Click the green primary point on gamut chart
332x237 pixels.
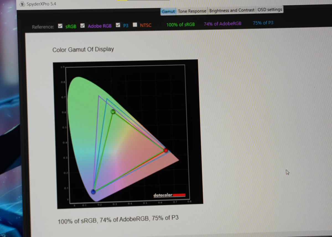pos(113,112)
